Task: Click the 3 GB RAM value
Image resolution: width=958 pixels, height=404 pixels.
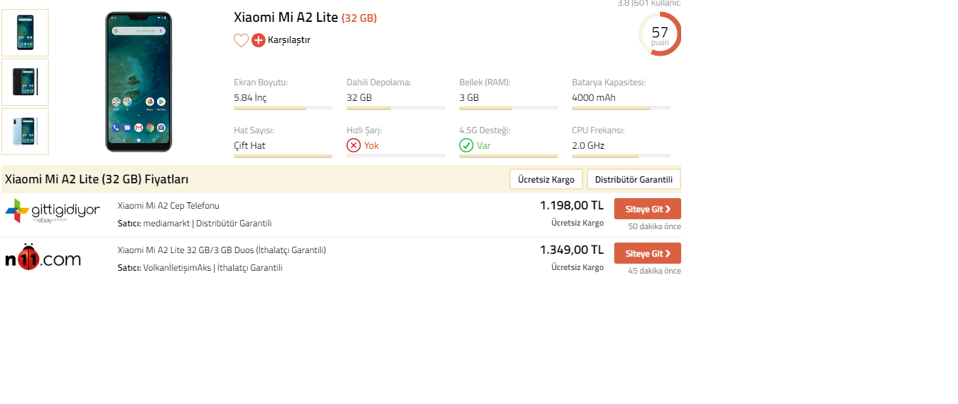Action: click(x=469, y=98)
